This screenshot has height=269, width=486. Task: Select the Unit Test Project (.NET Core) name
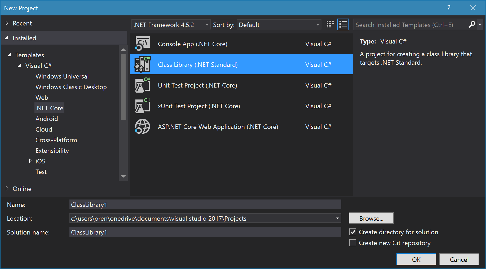point(197,85)
